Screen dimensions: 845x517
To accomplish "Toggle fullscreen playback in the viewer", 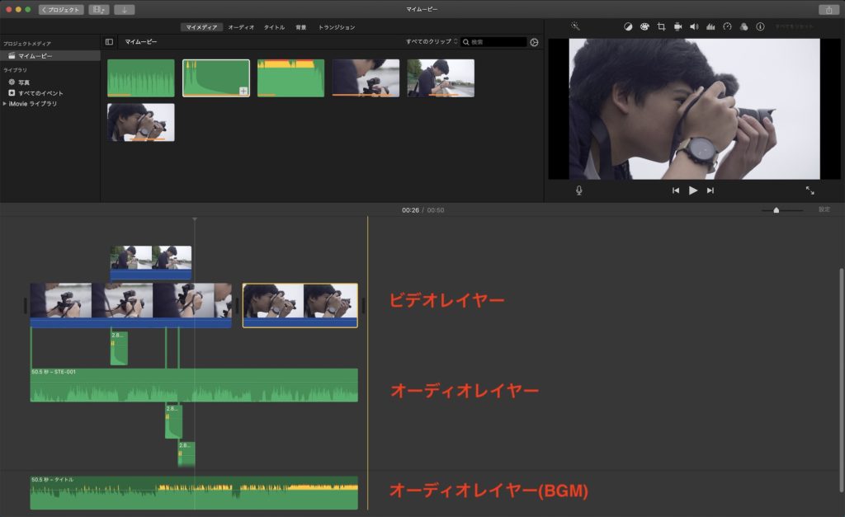I will point(810,190).
